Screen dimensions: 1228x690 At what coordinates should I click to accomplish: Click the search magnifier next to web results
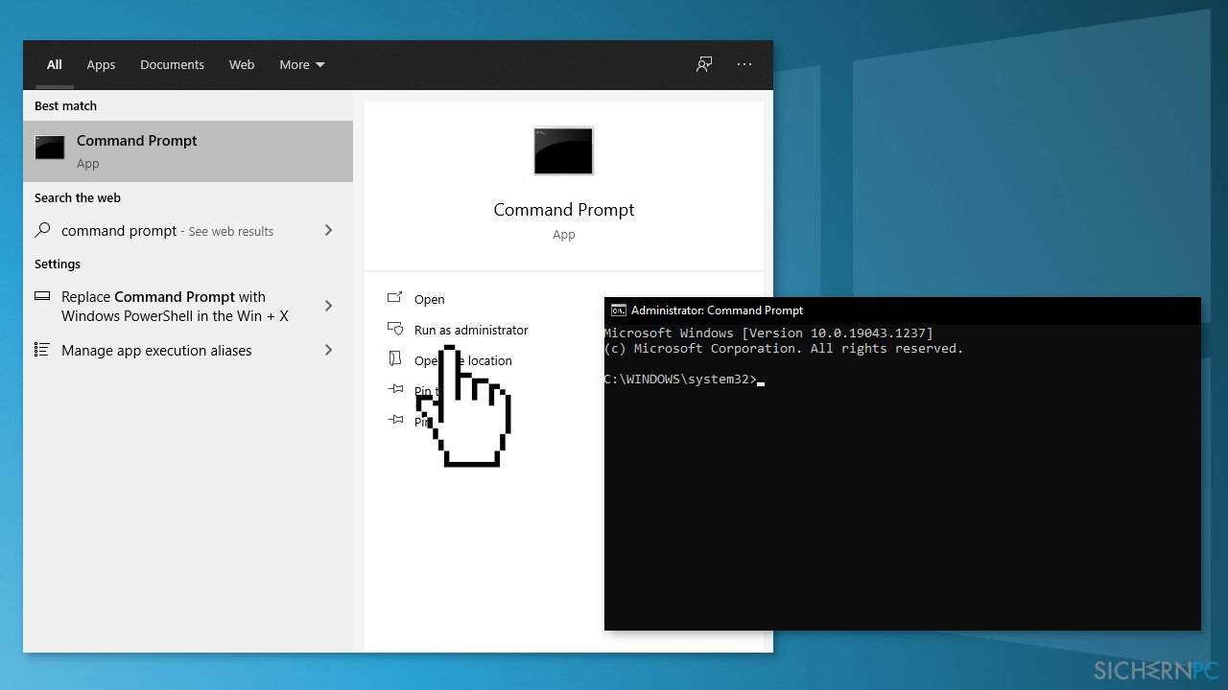pos(42,230)
